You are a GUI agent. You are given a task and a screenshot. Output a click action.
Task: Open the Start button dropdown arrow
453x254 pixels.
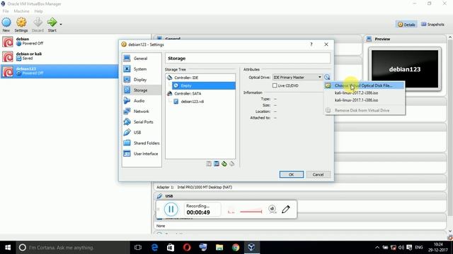[61, 24]
